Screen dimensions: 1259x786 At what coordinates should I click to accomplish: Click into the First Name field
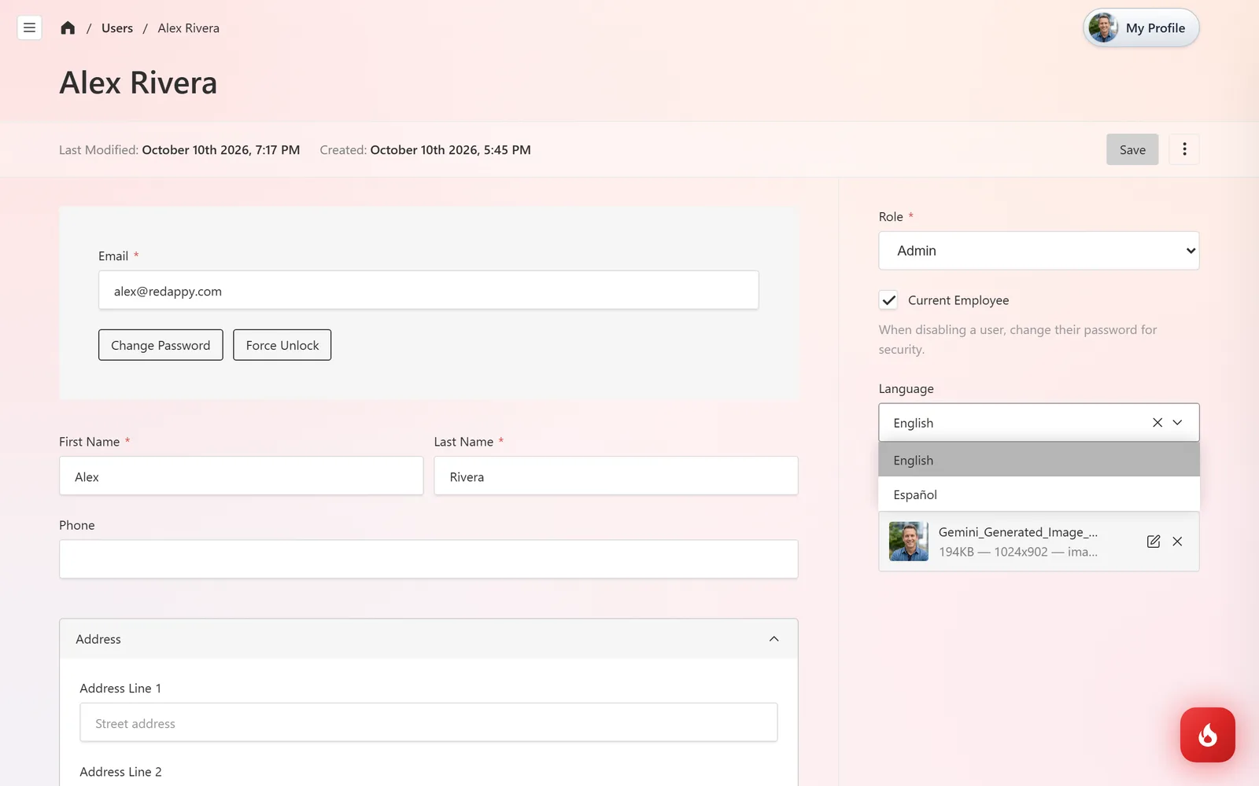(x=241, y=476)
